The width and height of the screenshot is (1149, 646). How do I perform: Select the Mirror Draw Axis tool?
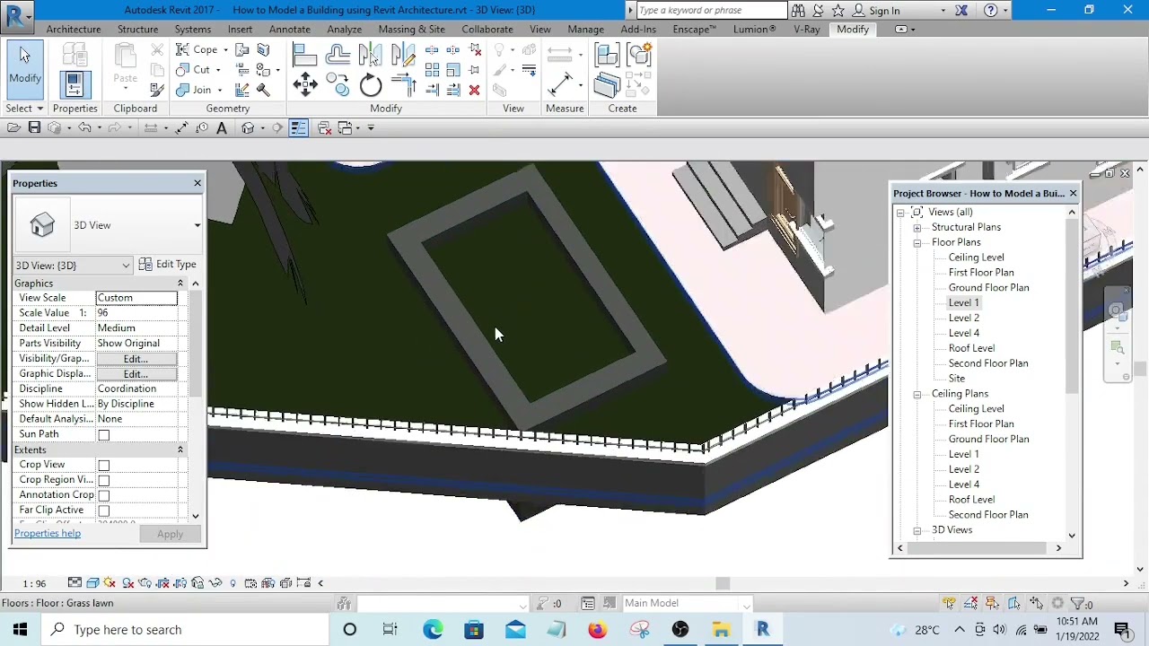403,56
